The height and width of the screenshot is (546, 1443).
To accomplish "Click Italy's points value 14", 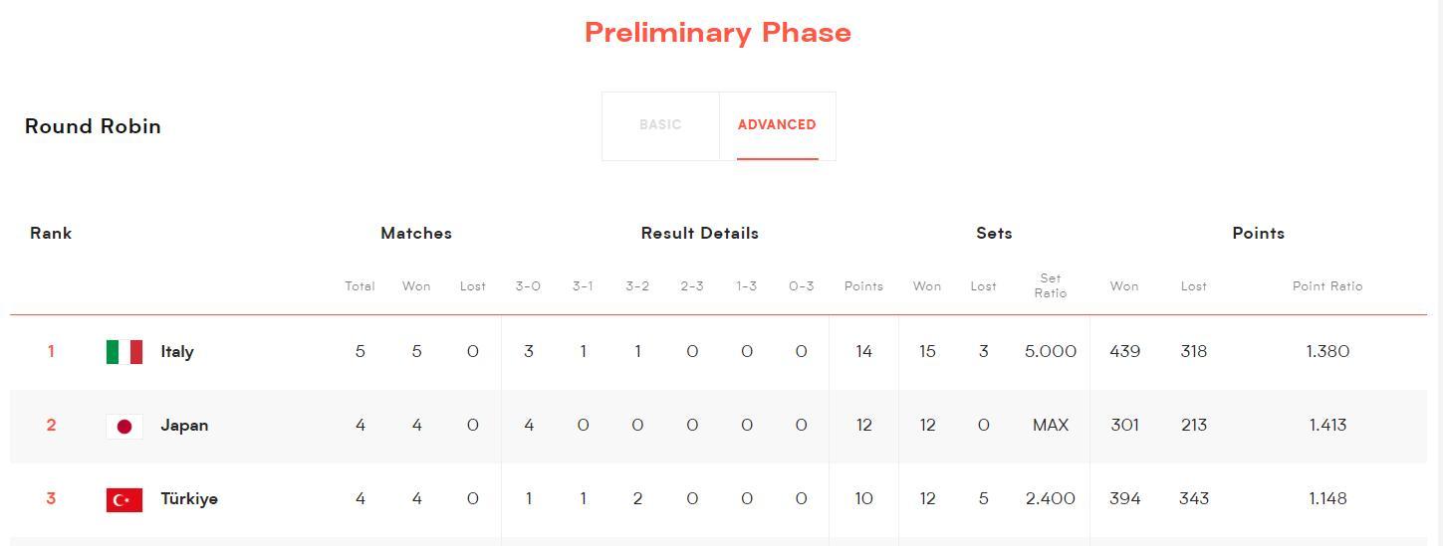I will click(863, 352).
